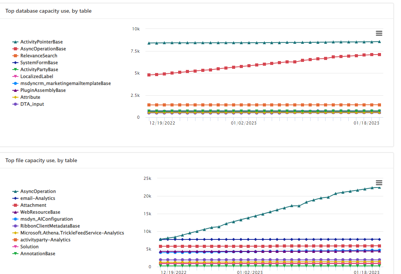
Task: Toggle SystemFormBase series visibility in legend
Action: 39,63
